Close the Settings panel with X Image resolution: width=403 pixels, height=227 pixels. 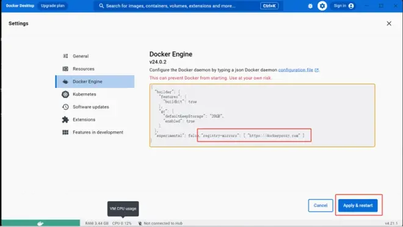(x=389, y=24)
